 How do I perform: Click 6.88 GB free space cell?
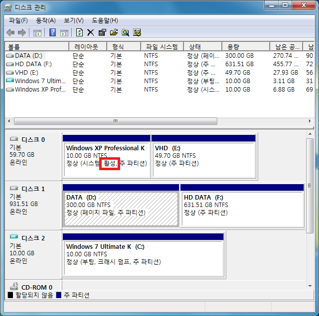pos(284,90)
